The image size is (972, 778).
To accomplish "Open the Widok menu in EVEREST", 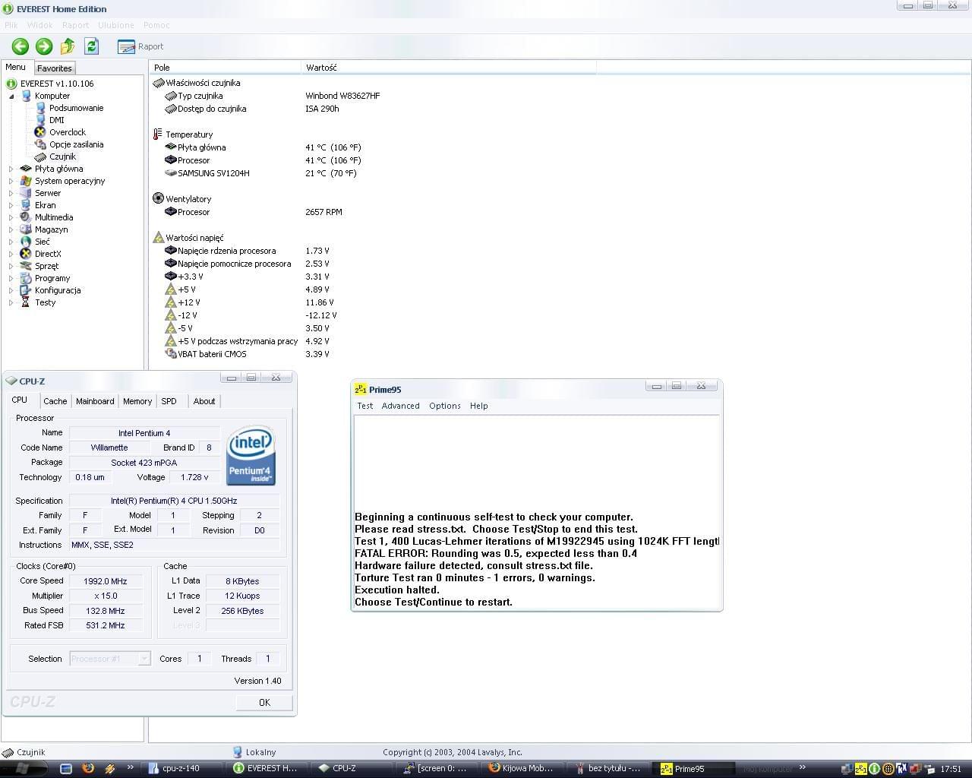I will tap(40, 25).
